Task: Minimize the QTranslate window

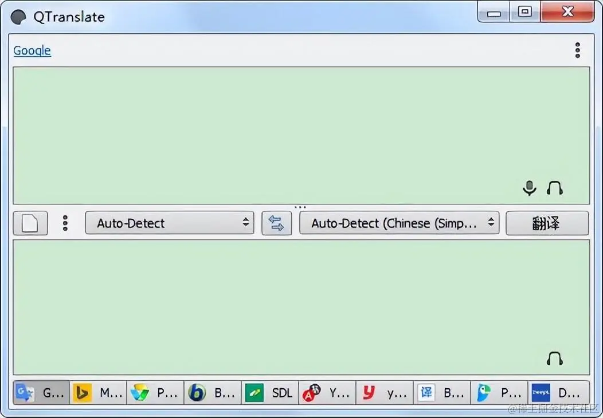Action: 494,12
